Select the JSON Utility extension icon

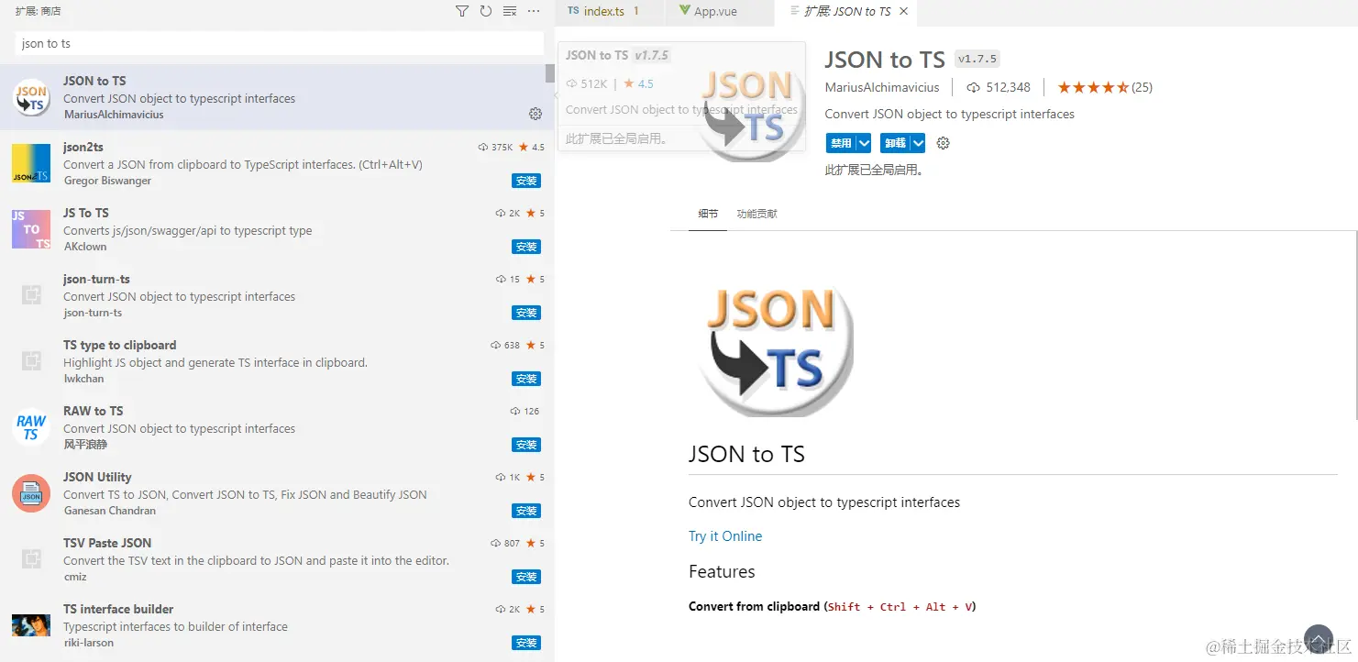[31, 493]
